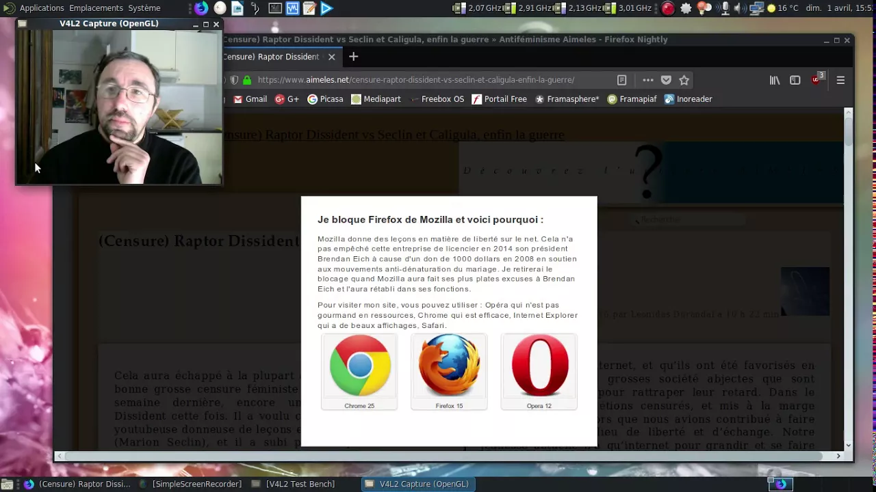
Task: Open the Applications menu
Action: (x=42, y=8)
